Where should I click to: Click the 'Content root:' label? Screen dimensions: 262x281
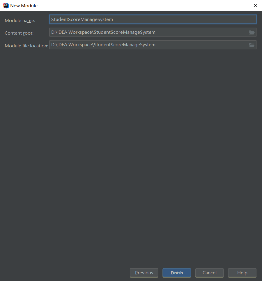tap(19, 33)
